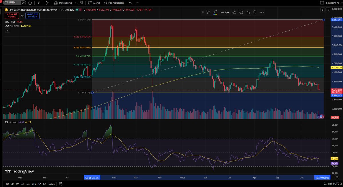Click the 02:41:04 UTC+2 timezone selector
This screenshot has width=343, height=187.
[333, 184]
